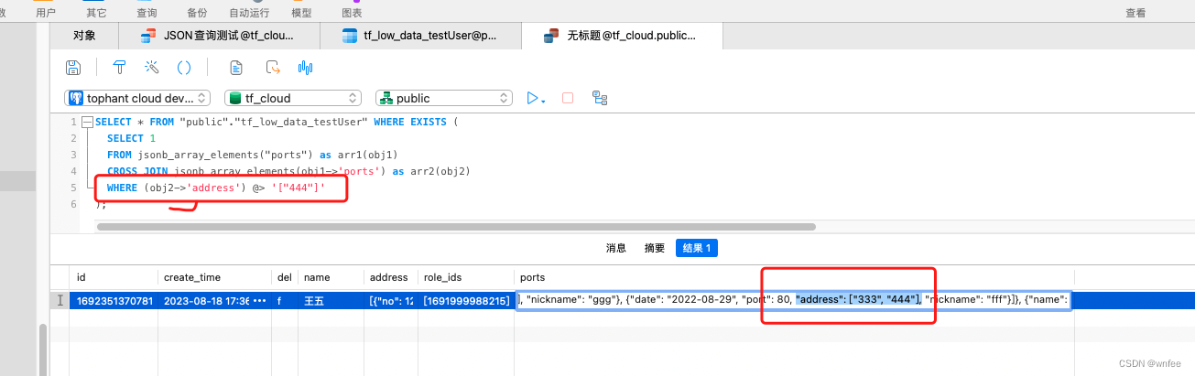The image size is (1195, 376).
Task: Select the create_time cell 2023-08-18 17:36
Action: coord(214,300)
